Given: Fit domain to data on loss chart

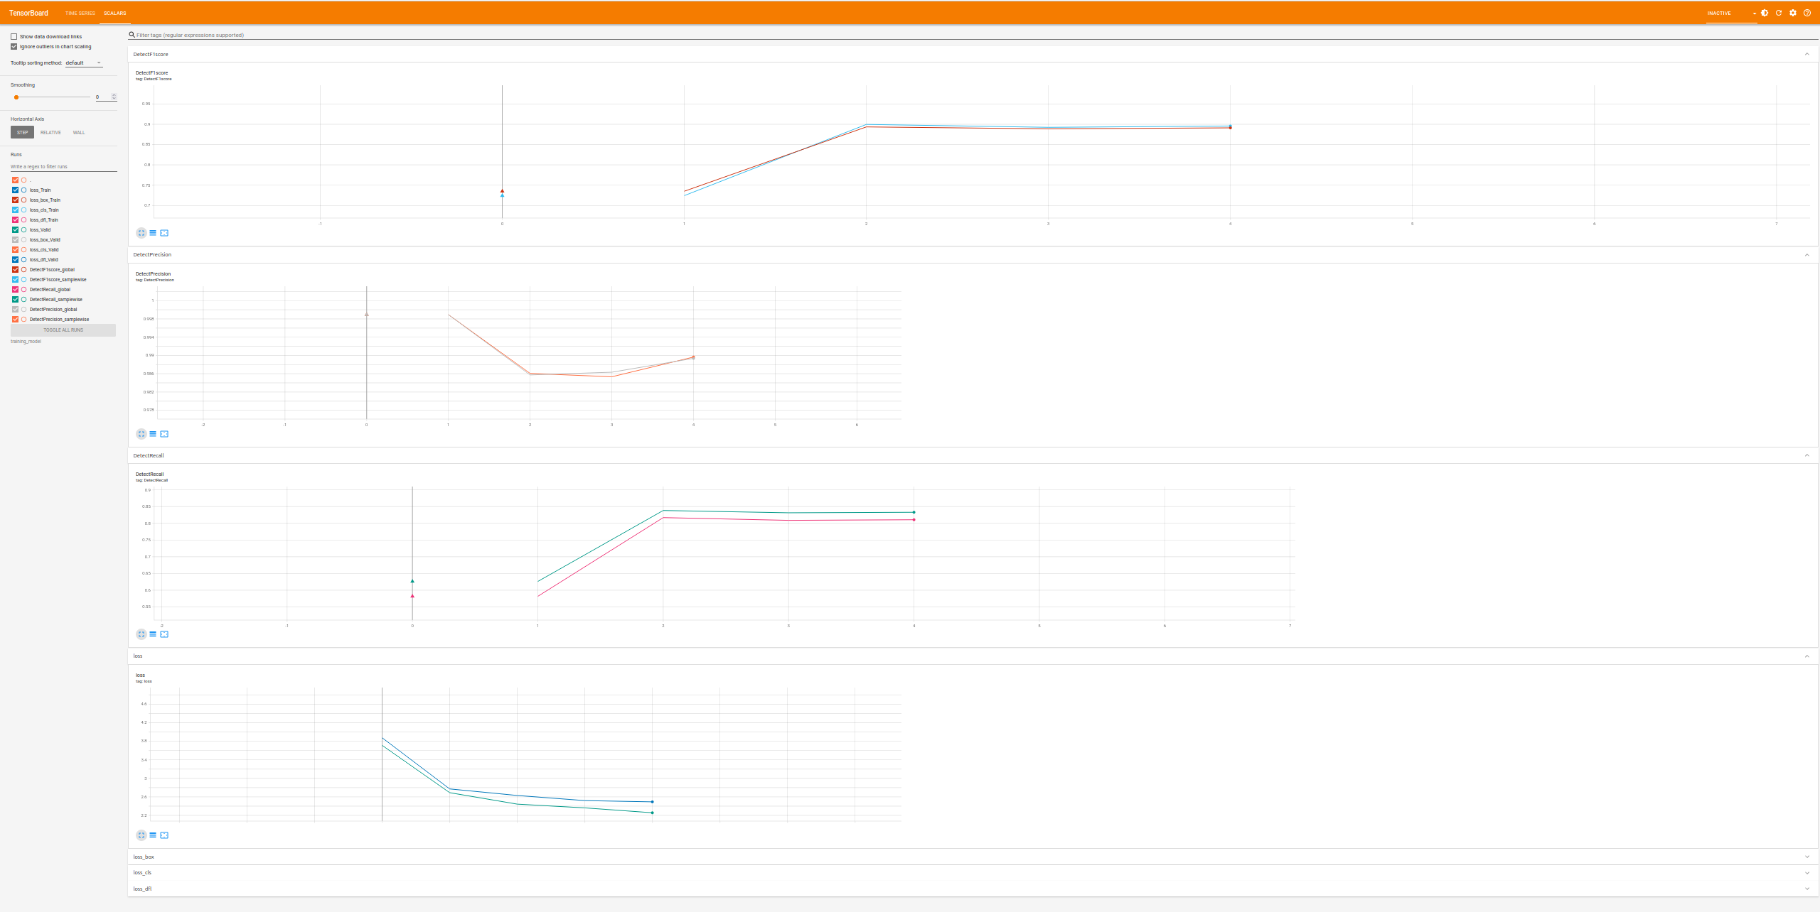Looking at the screenshot, I should click(x=164, y=835).
